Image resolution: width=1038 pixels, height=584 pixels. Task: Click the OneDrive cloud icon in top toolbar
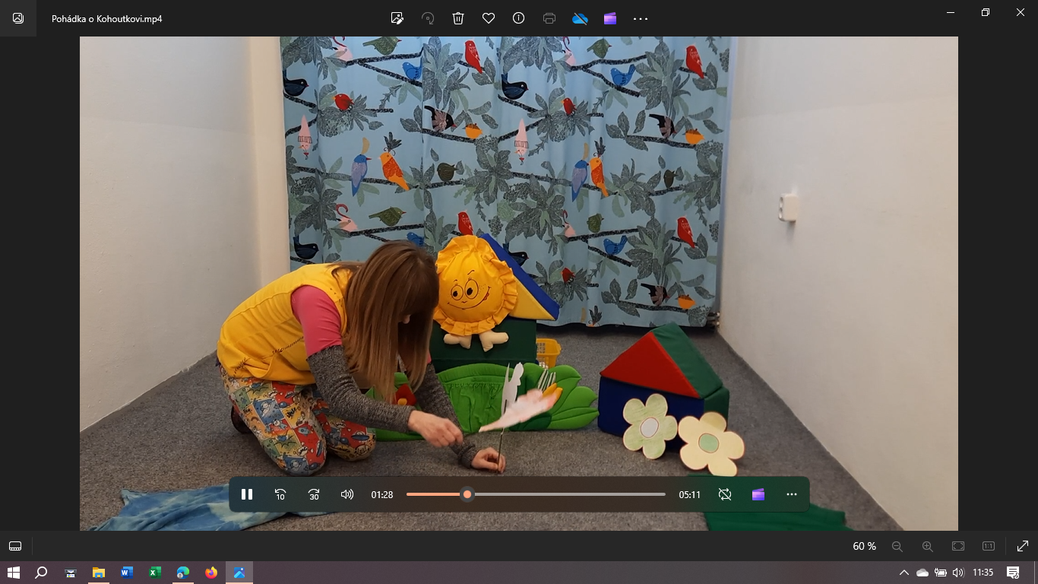click(x=580, y=18)
